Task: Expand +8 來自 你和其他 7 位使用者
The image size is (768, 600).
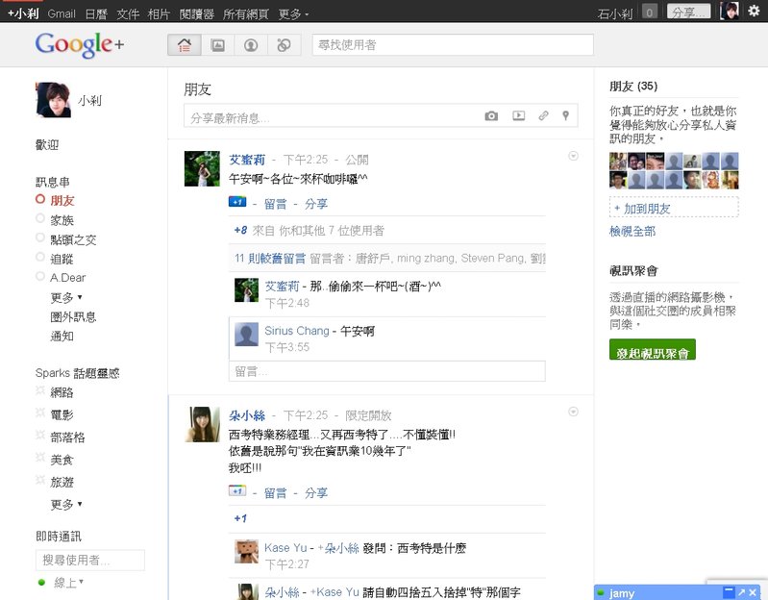Action: [x=310, y=230]
